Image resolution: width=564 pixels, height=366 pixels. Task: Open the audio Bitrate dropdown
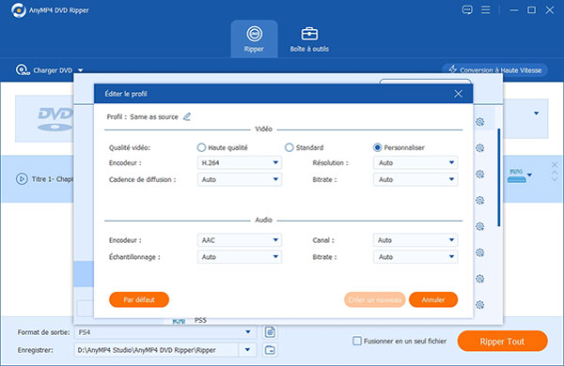[x=415, y=257]
